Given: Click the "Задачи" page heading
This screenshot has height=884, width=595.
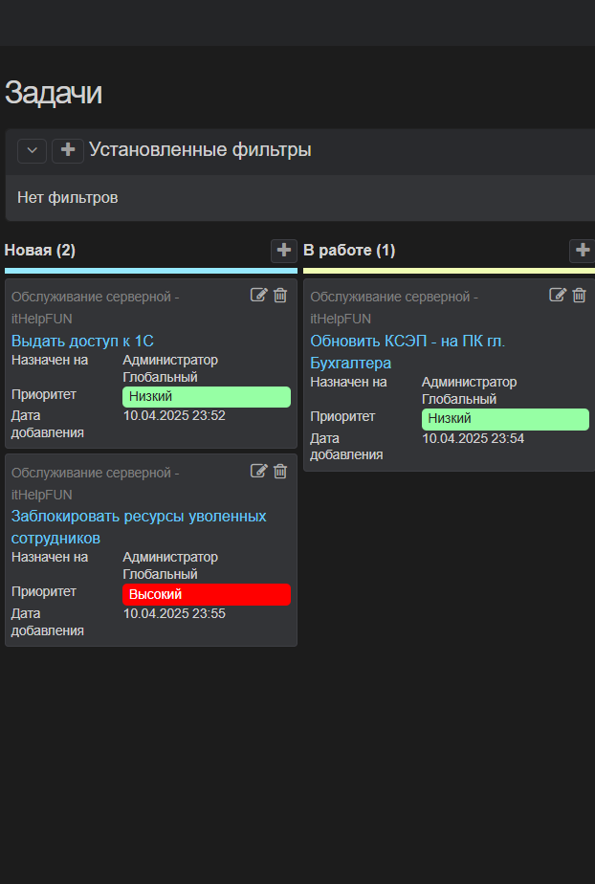Looking at the screenshot, I should tap(54, 93).
